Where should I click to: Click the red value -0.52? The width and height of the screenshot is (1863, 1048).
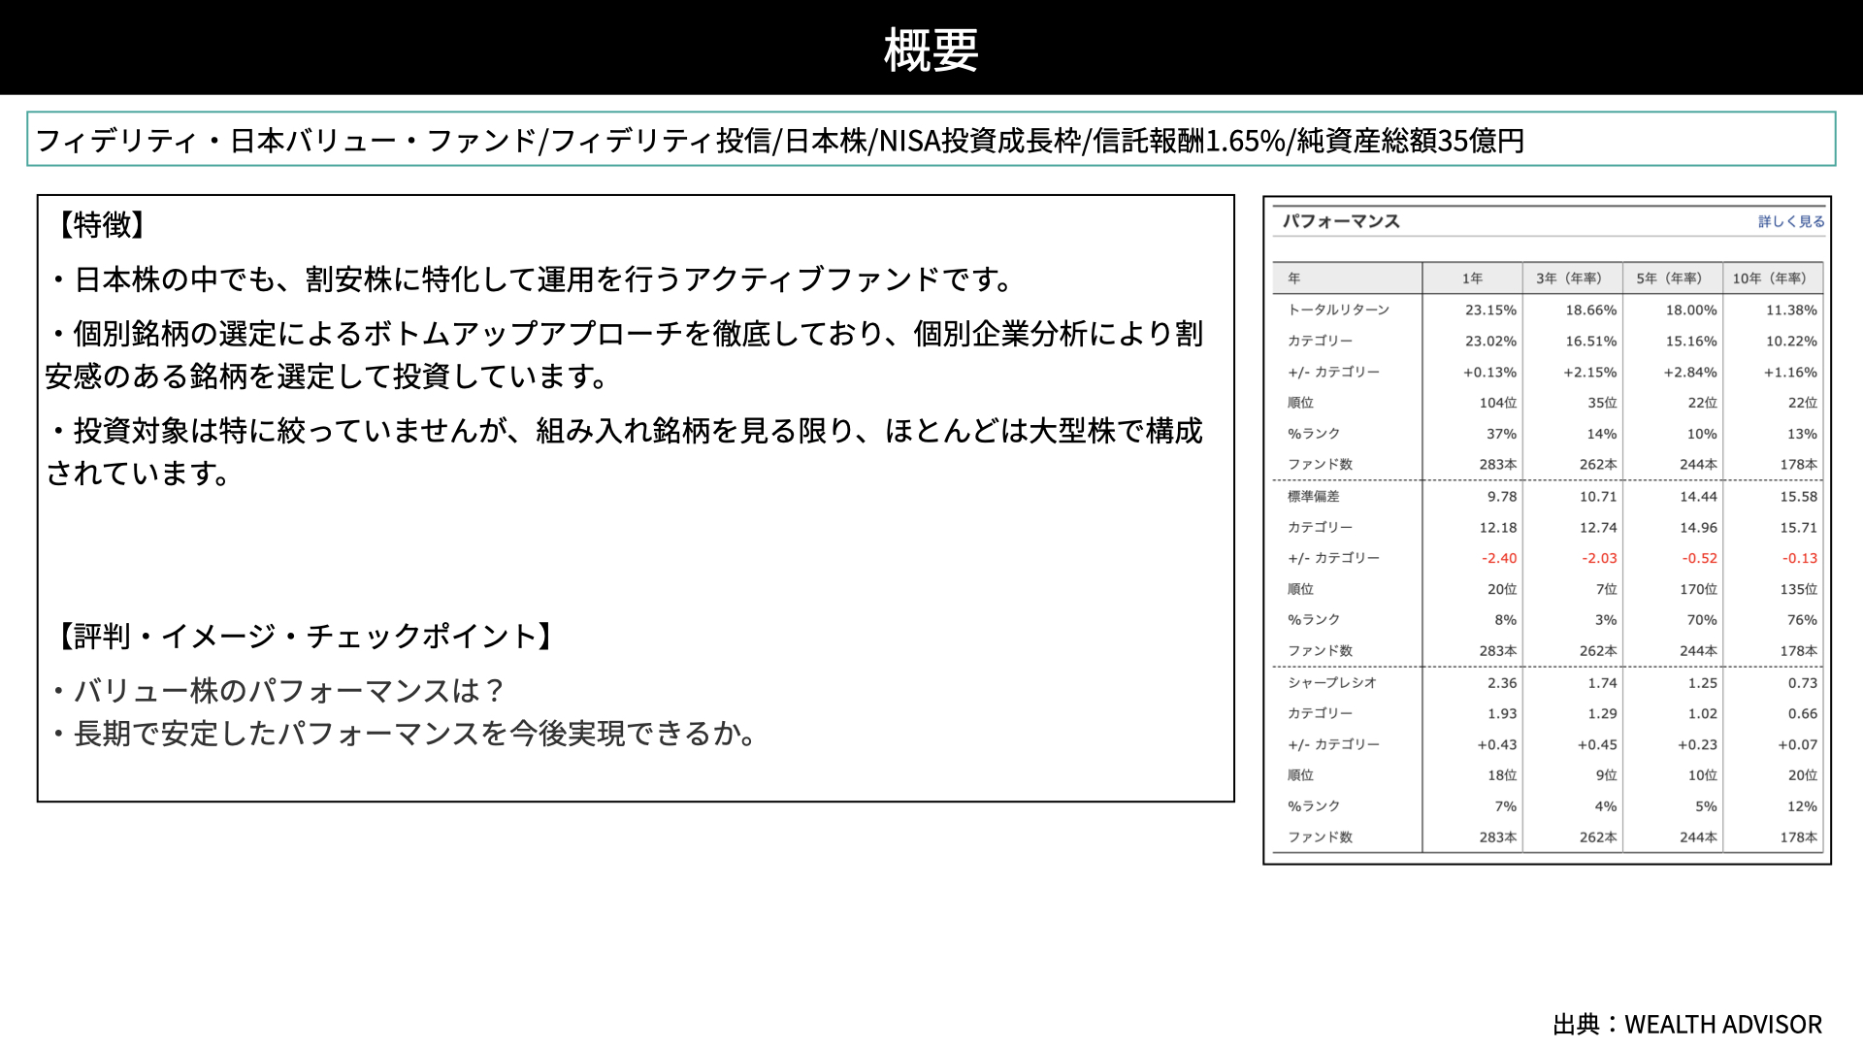pyautogui.click(x=1700, y=558)
